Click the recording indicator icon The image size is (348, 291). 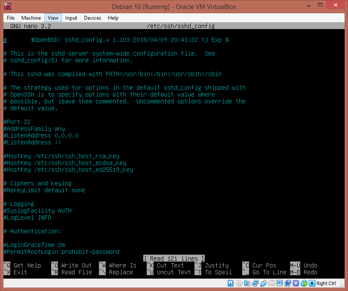[287, 283]
